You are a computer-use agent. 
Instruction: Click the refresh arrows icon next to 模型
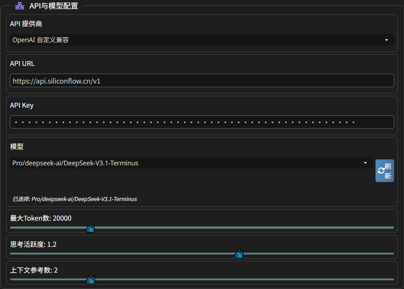pos(381,171)
